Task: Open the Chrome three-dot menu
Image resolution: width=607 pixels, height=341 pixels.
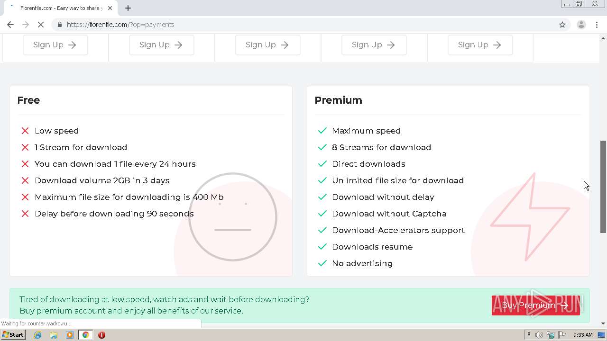Action: (x=597, y=25)
